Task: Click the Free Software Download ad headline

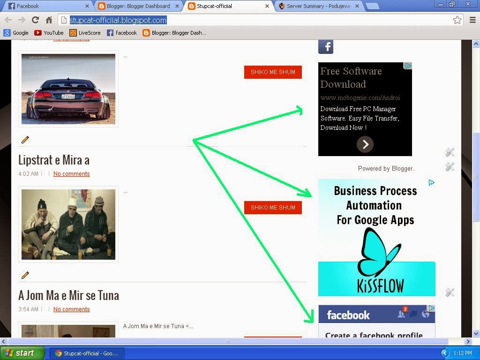Action: [351, 77]
